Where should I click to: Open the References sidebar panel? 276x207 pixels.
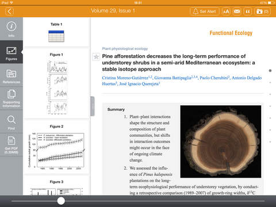pyautogui.click(x=11, y=75)
